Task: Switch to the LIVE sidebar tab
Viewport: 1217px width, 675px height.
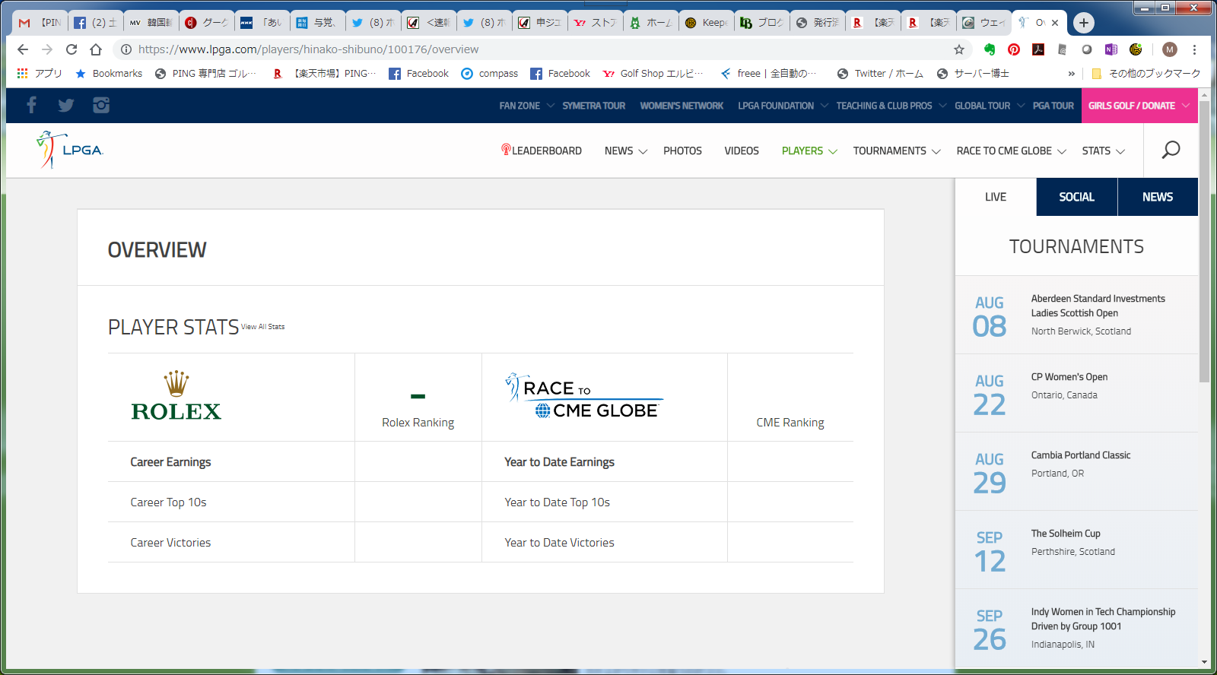Action: [x=995, y=197]
